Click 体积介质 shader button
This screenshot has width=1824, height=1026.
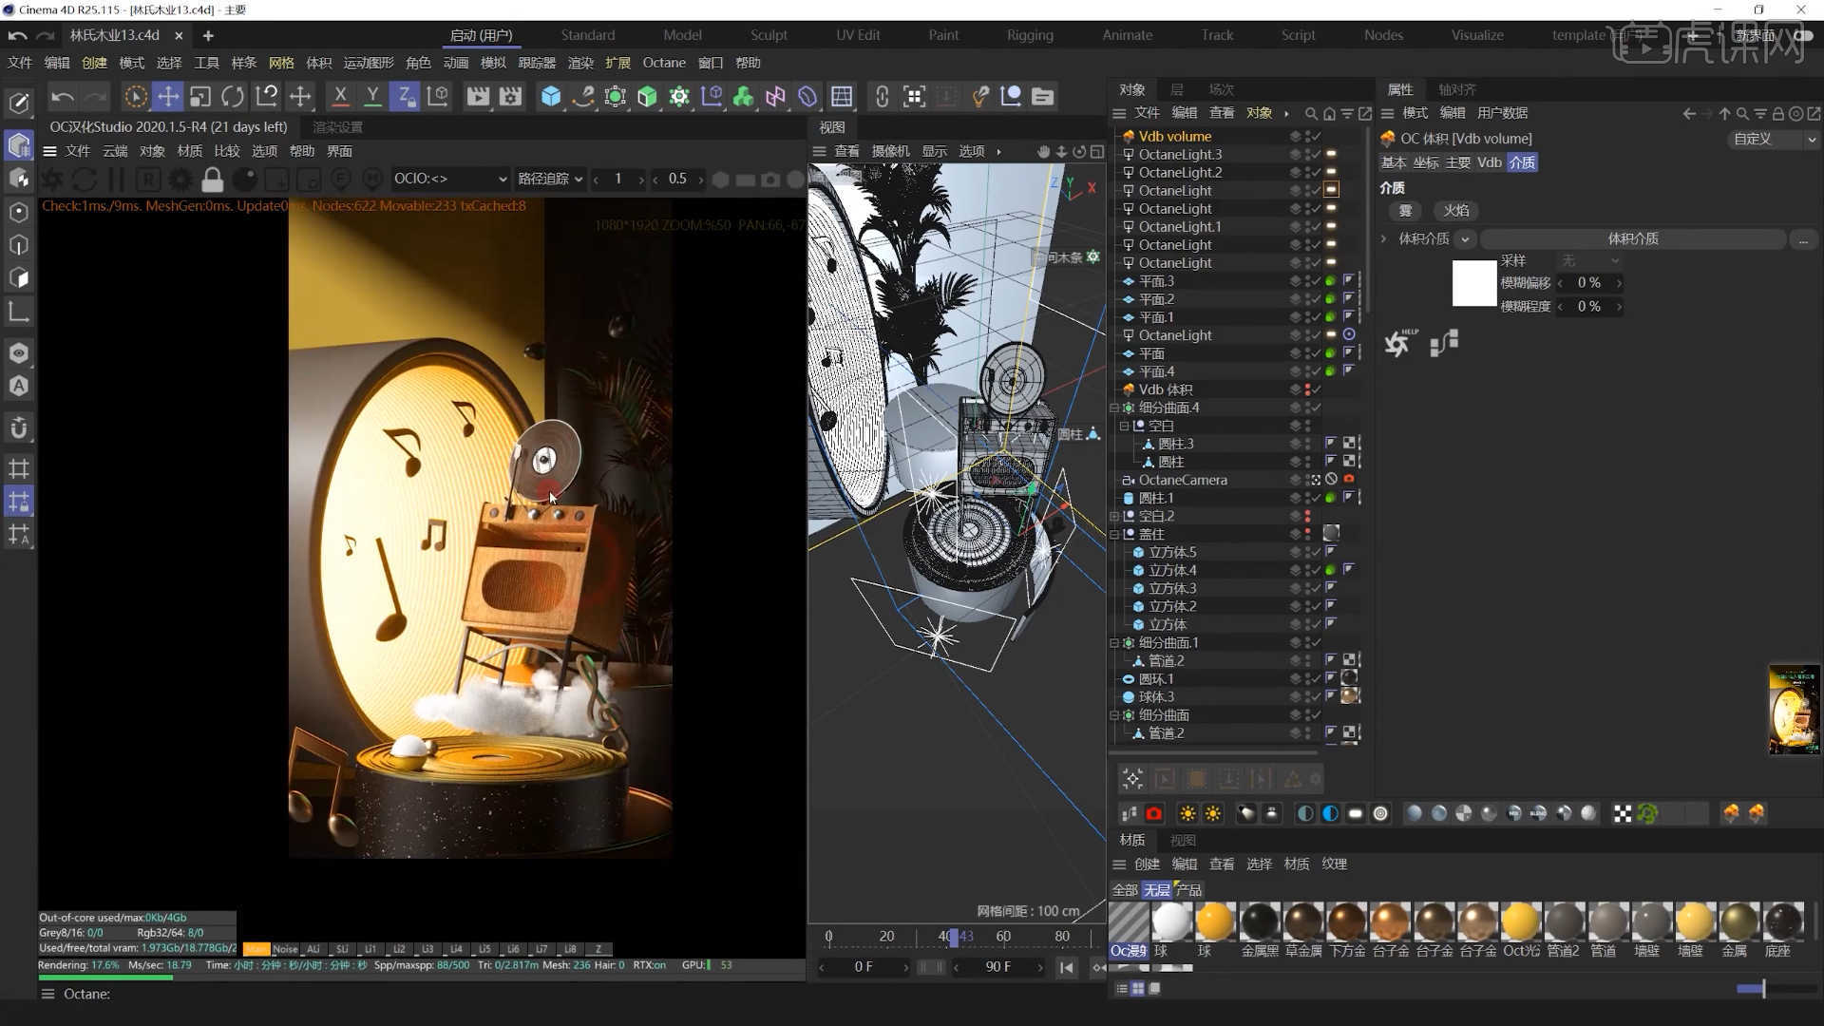1633,238
